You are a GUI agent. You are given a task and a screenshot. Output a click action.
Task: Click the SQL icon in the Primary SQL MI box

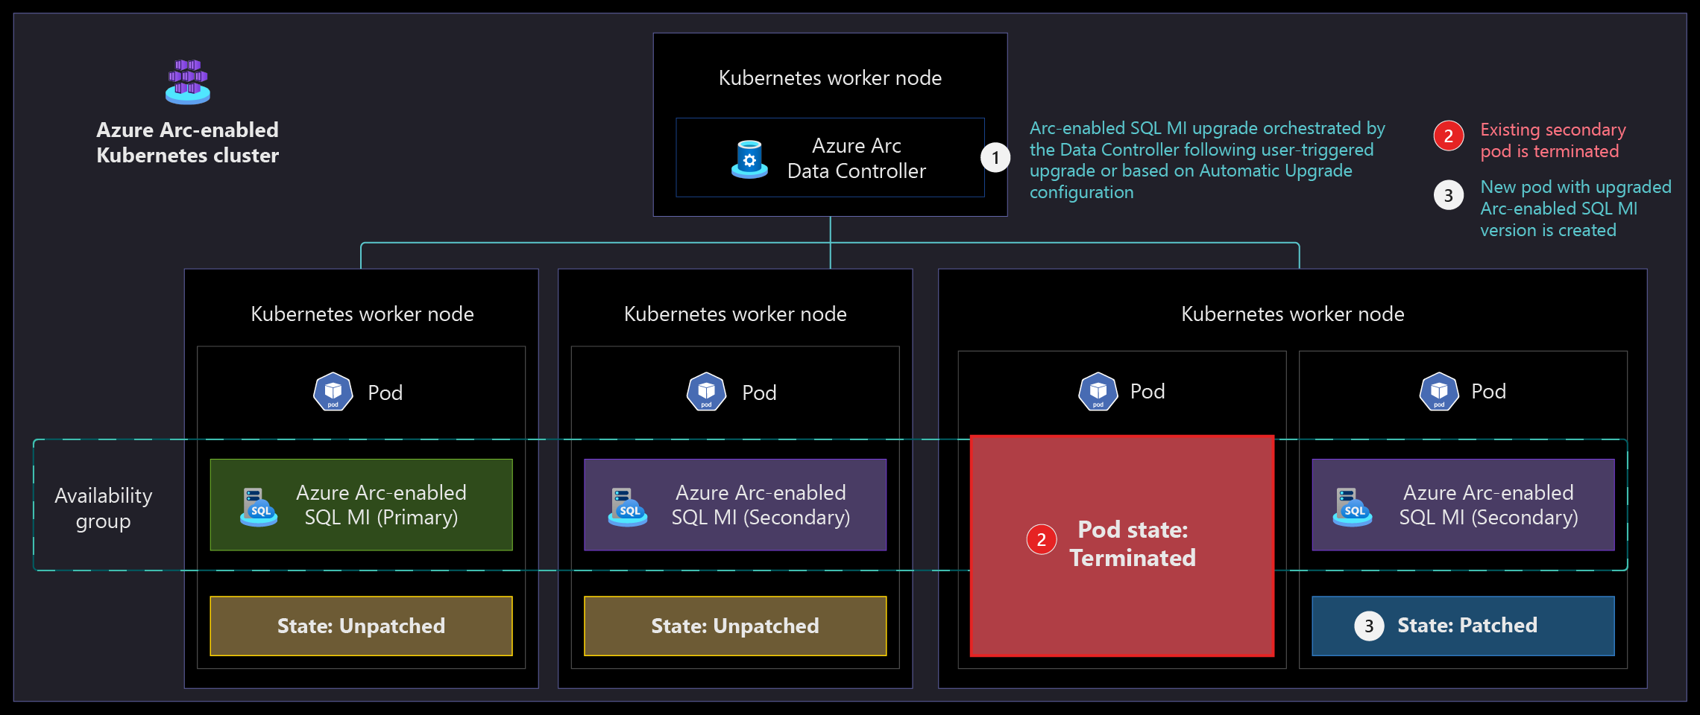pyautogui.click(x=259, y=507)
